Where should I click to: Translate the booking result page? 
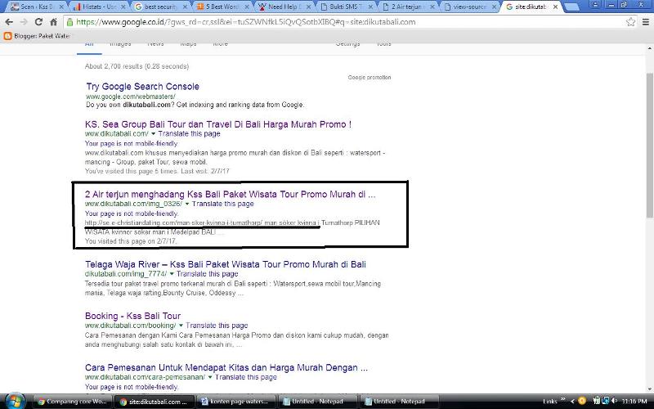click(217, 325)
